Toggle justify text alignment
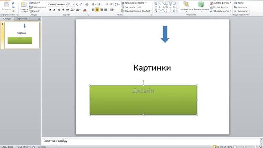The image size is (263, 148). coord(106,10)
